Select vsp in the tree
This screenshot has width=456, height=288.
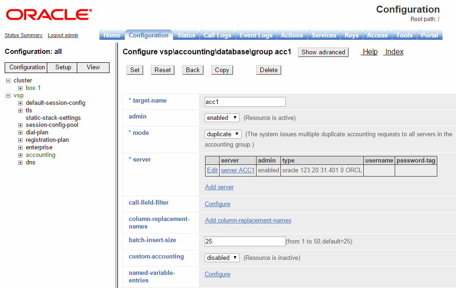(18, 96)
